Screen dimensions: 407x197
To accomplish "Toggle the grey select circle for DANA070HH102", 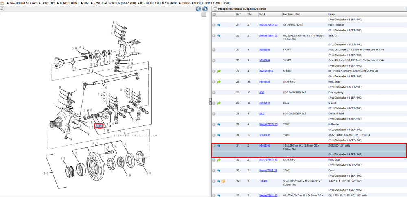I will coord(214,36).
